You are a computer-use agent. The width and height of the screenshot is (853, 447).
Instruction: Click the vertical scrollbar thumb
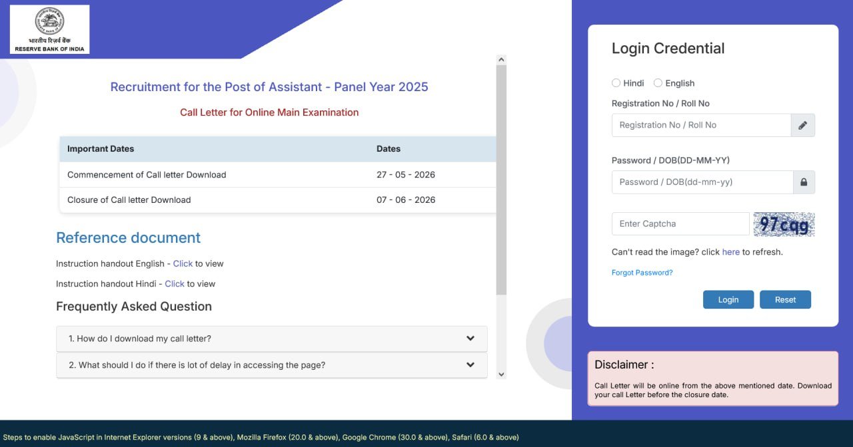502,180
